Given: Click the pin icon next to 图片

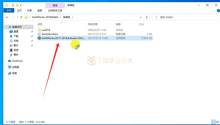Looking at the screenshot, I should tap(32, 46).
